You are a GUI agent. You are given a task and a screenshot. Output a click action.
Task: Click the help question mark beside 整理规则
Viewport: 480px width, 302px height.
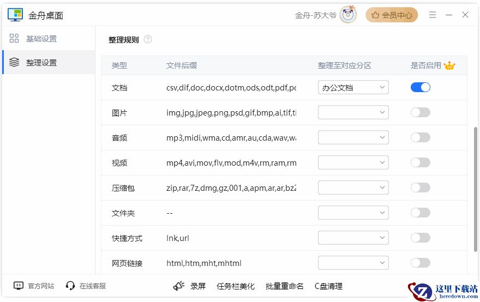pyautogui.click(x=148, y=39)
